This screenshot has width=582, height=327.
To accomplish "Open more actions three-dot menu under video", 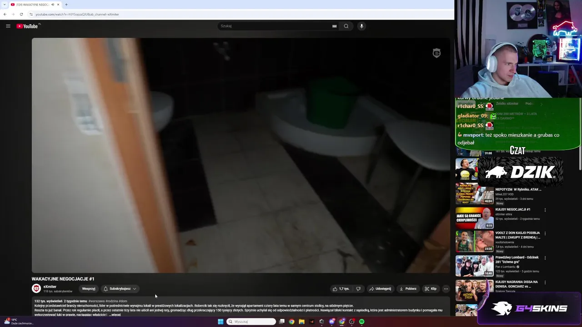I will click(x=446, y=288).
